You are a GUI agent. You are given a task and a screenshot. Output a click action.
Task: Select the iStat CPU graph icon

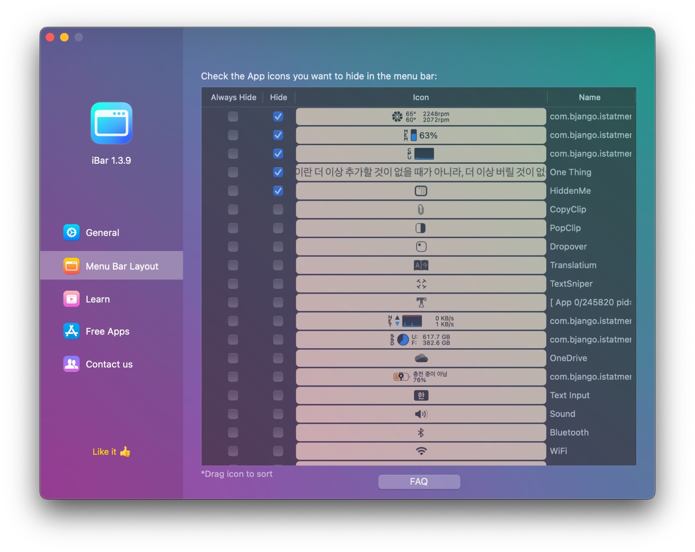(421, 154)
